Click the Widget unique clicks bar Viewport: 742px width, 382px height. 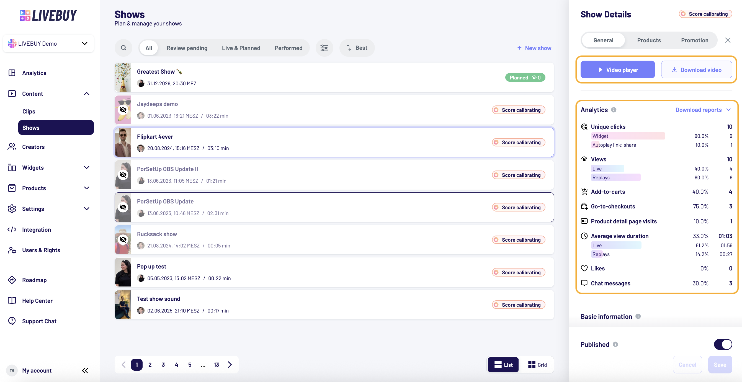tap(628, 136)
